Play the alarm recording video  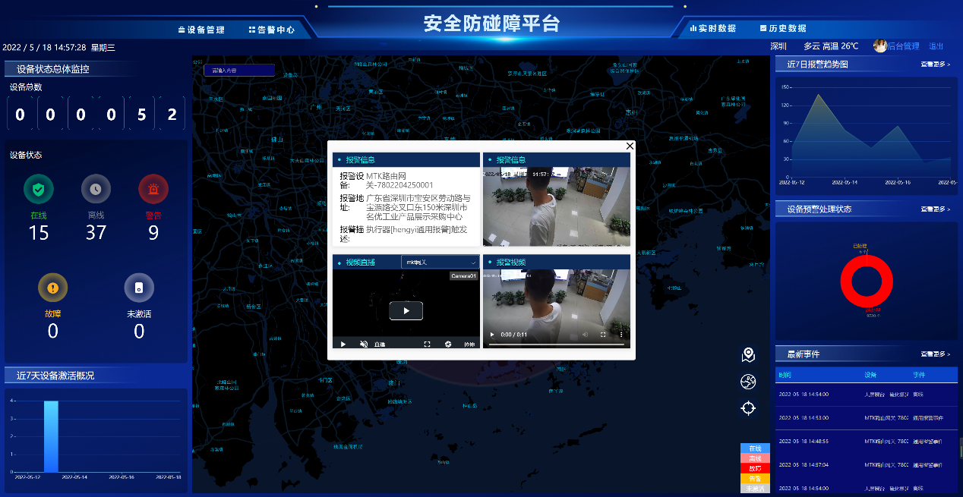(492, 335)
